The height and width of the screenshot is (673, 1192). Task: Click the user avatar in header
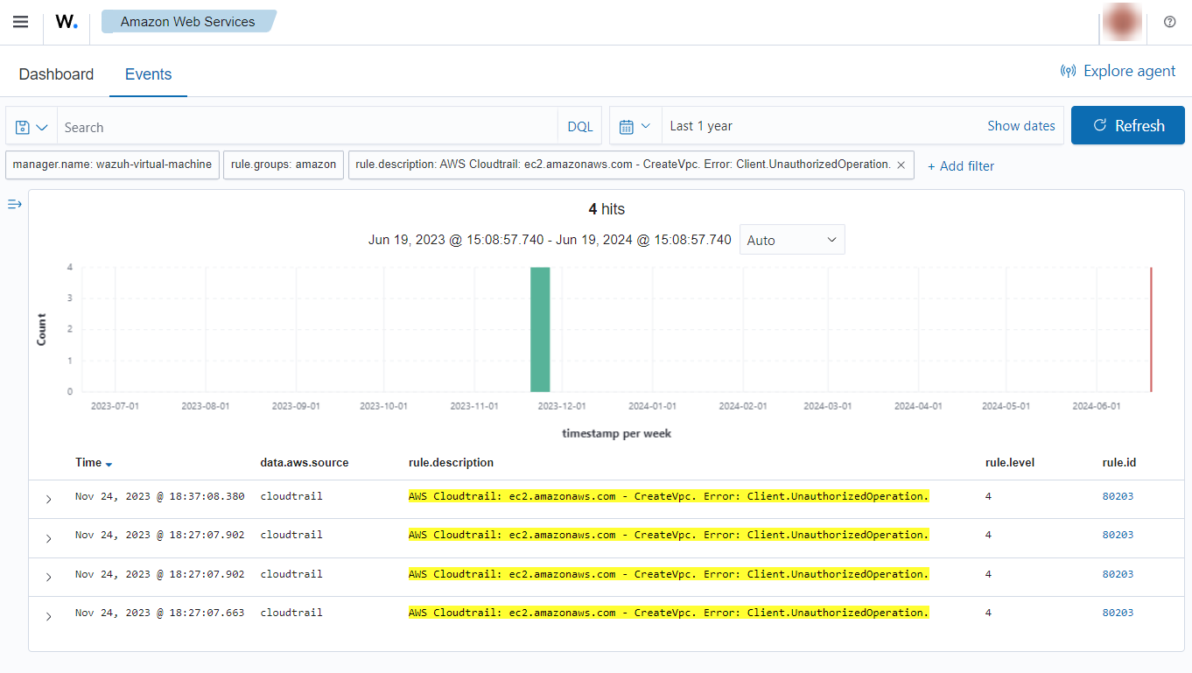tap(1125, 22)
